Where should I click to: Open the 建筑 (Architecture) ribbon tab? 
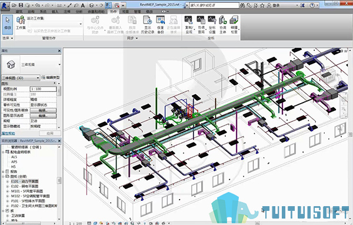point(19,12)
